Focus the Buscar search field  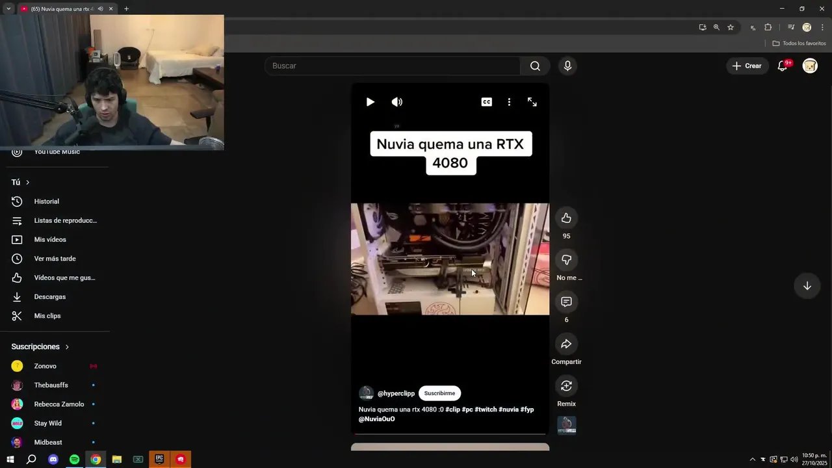(393, 66)
